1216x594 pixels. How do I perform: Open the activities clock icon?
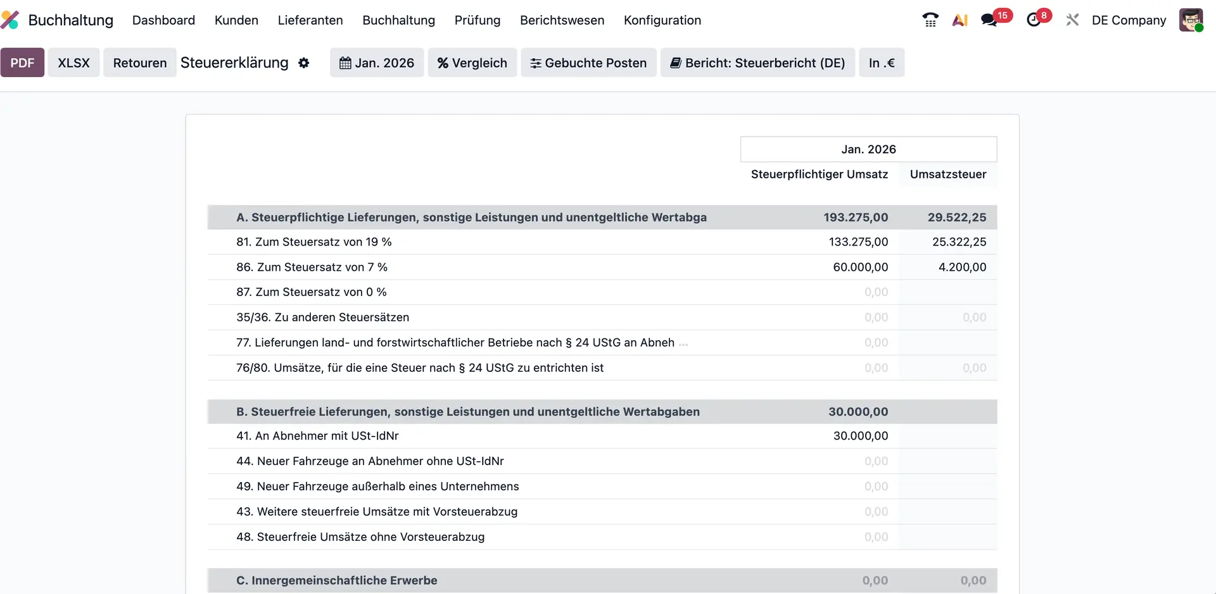coord(1034,20)
